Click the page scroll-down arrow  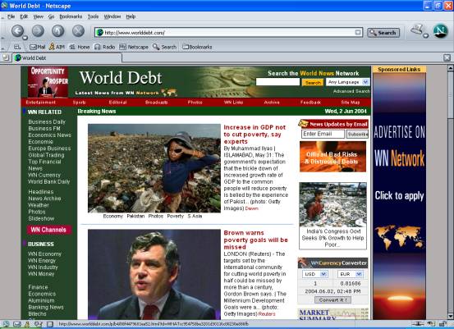coord(451,316)
